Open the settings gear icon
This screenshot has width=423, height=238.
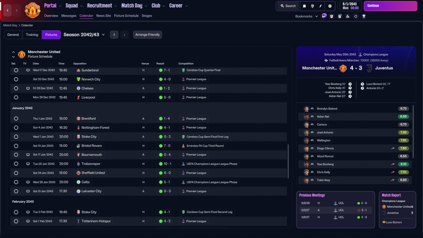[330, 6]
